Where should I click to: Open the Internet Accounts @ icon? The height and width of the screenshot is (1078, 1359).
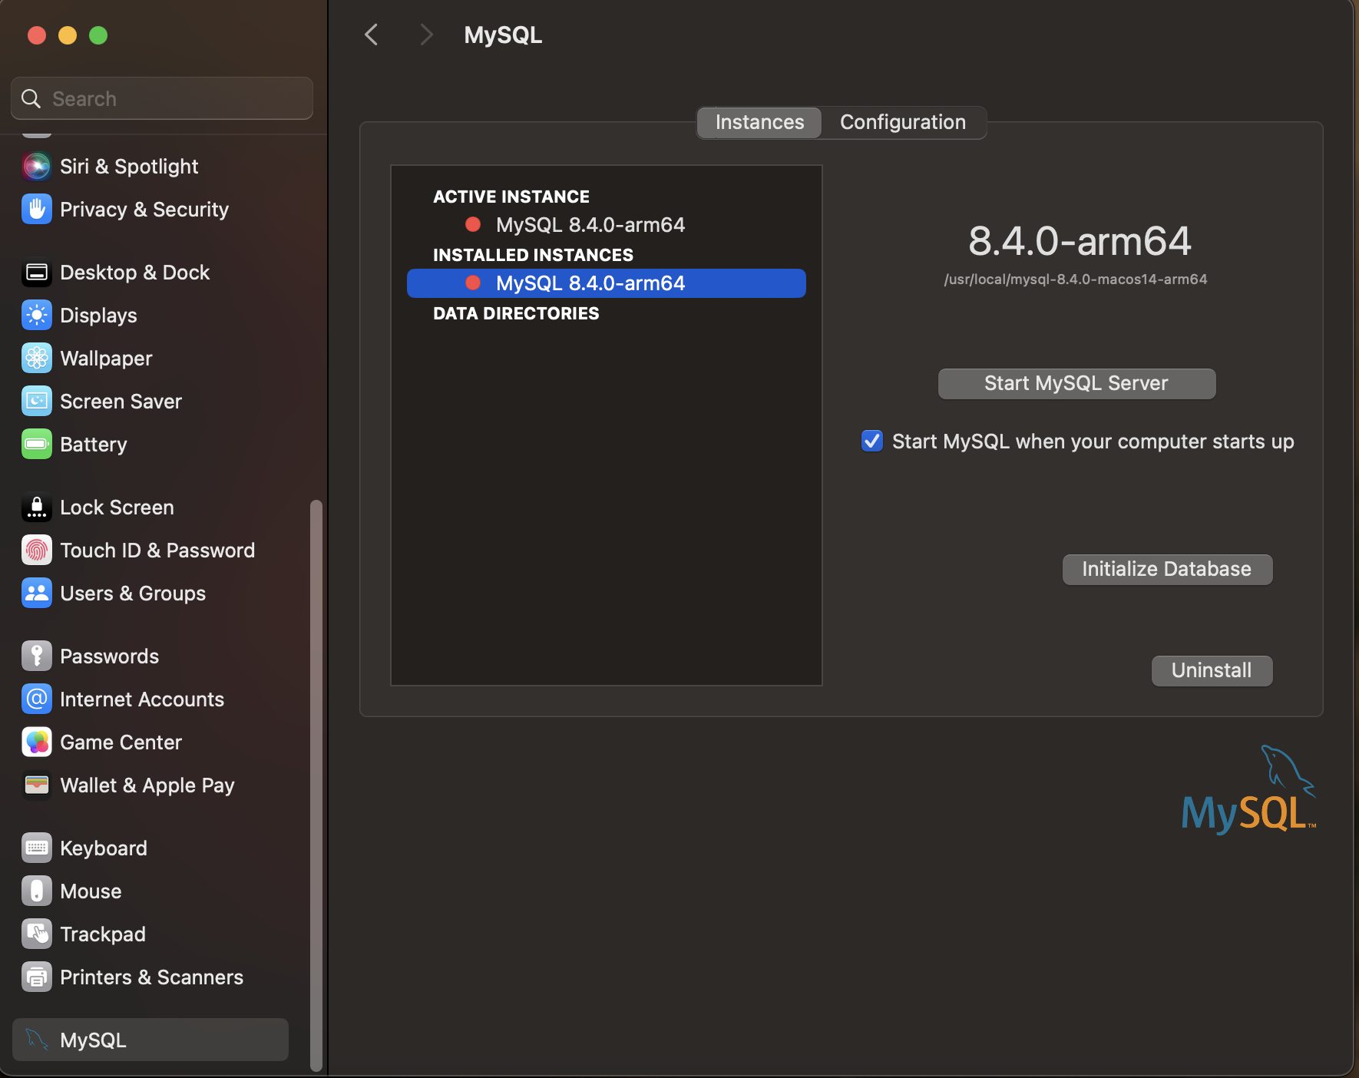(x=37, y=699)
